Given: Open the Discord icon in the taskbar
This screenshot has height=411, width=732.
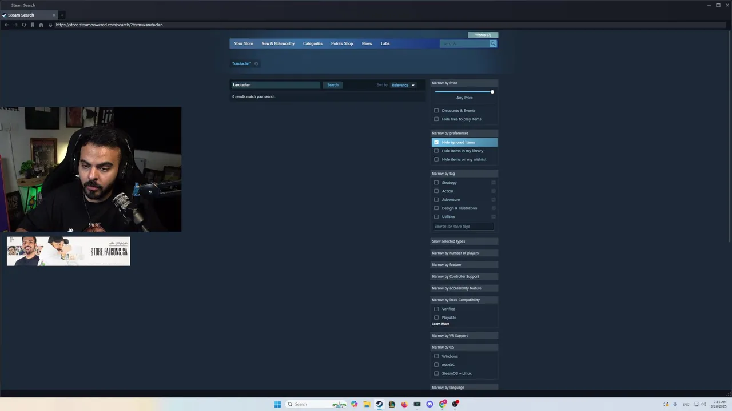Looking at the screenshot, I should pos(429,404).
